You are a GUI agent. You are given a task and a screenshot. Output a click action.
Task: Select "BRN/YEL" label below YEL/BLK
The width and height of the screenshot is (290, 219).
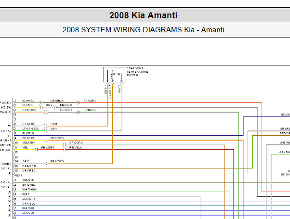[x=28, y=185]
